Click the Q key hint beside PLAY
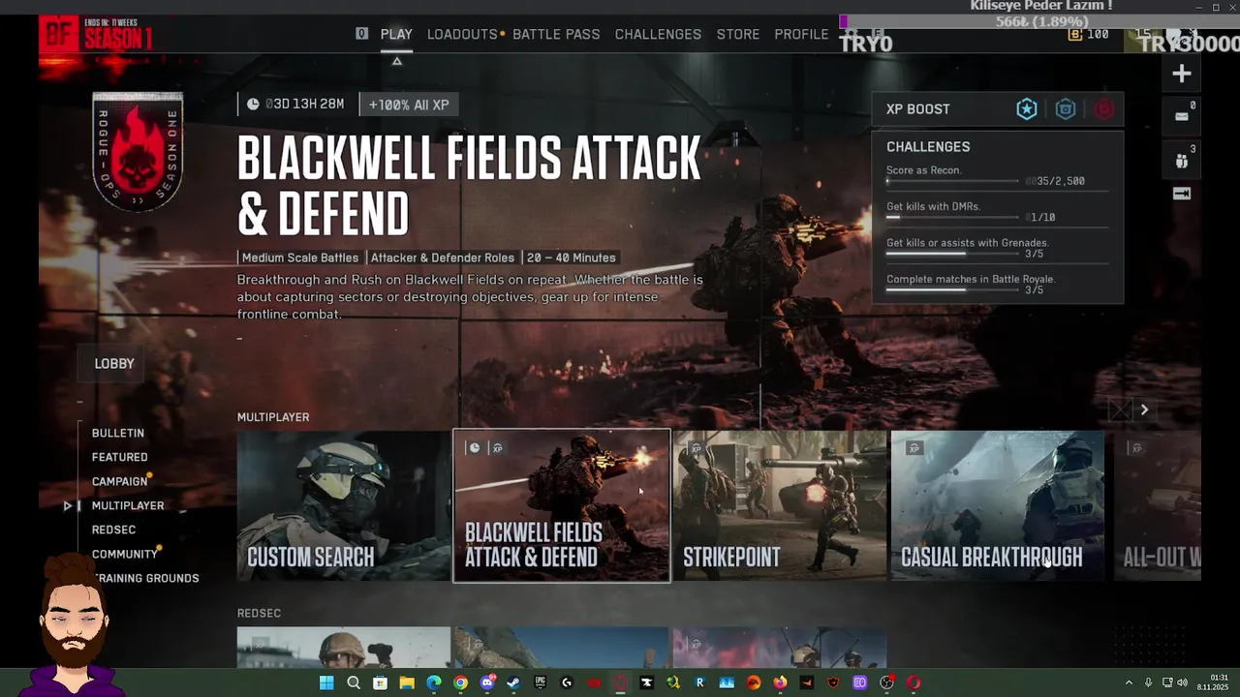 pyautogui.click(x=361, y=34)
